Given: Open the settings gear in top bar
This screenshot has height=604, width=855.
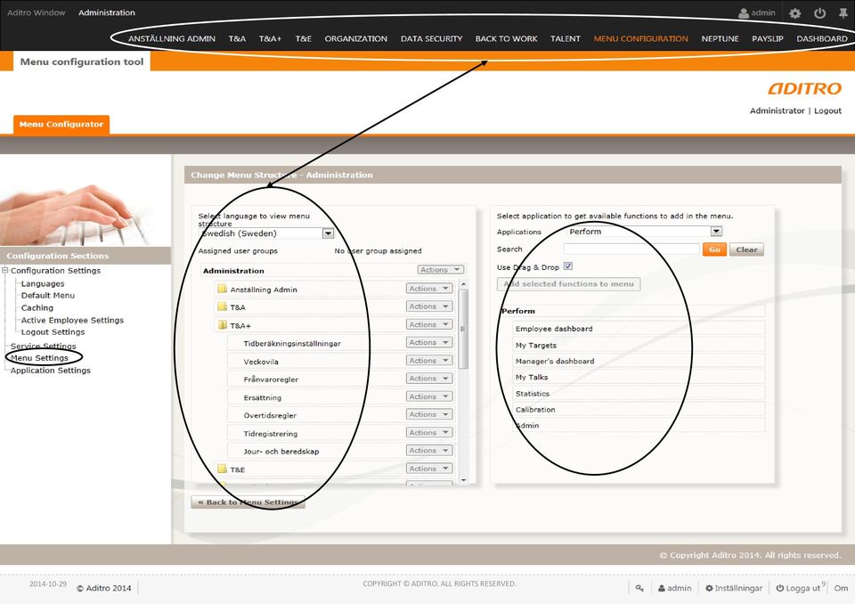Looking at the screenshot, I should pyautogui.click(x=794, y=13).
